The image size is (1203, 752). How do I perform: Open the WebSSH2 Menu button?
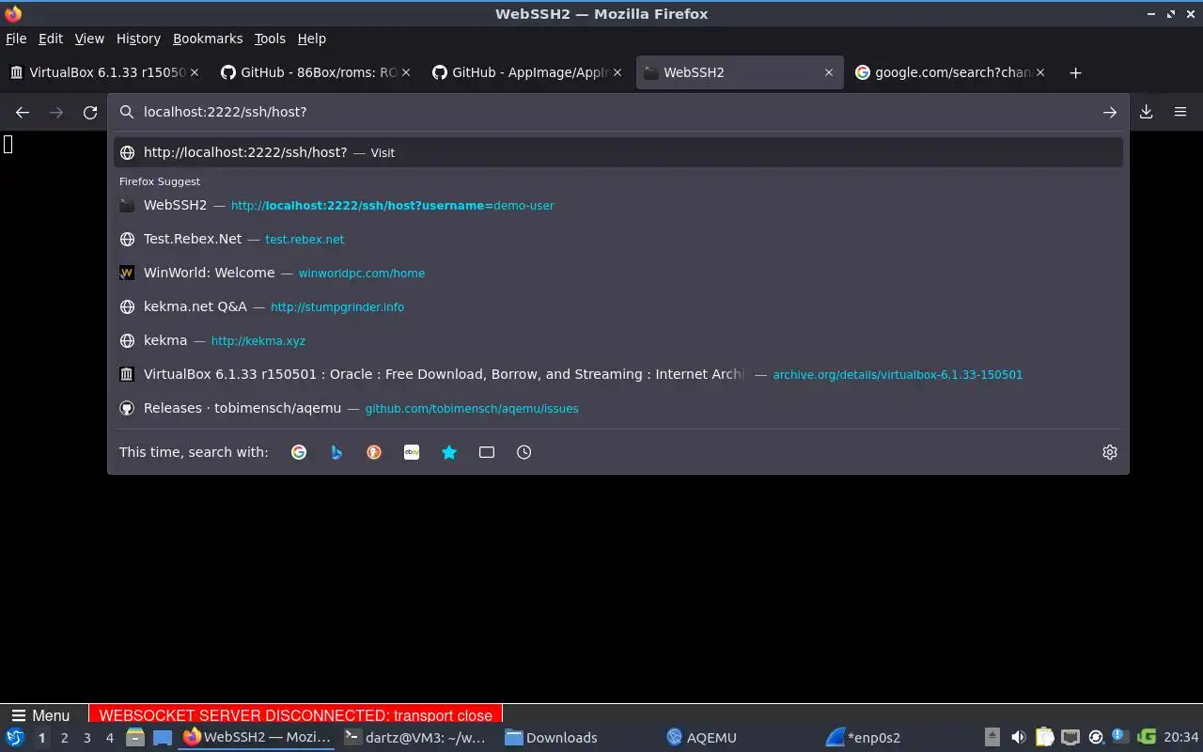pyautogui.click(x=40, y=715)
